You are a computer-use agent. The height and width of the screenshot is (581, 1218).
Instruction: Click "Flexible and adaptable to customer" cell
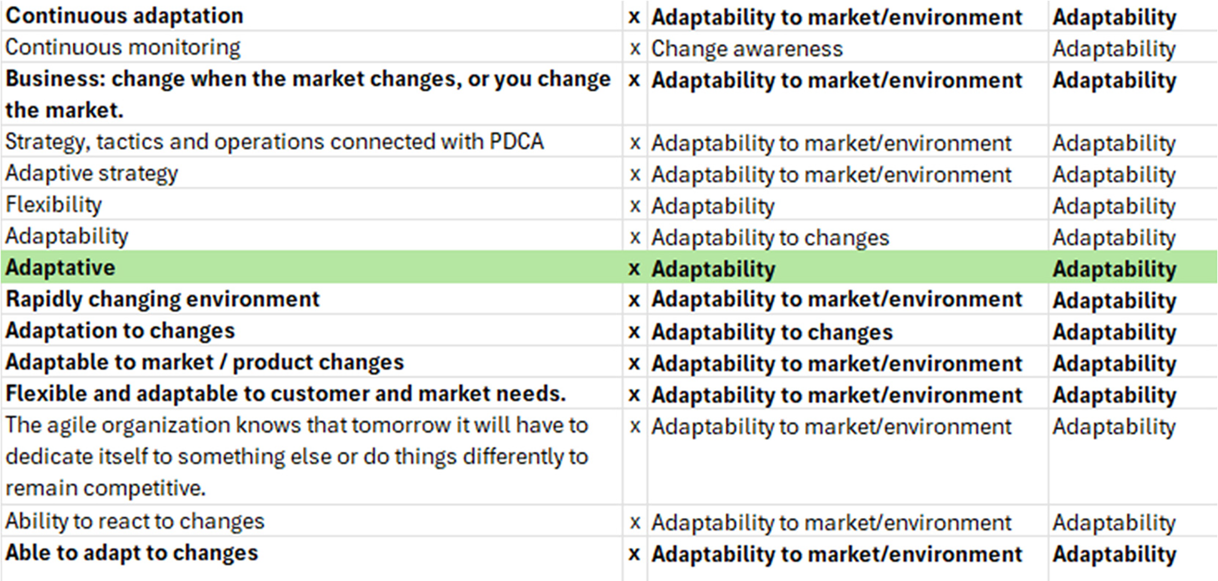285,394
